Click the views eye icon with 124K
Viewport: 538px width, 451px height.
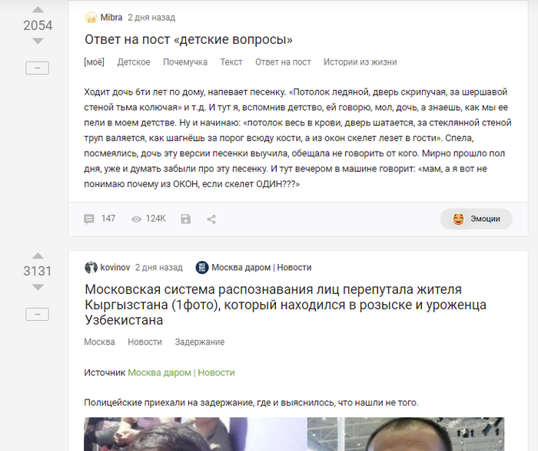pos(136,219)
